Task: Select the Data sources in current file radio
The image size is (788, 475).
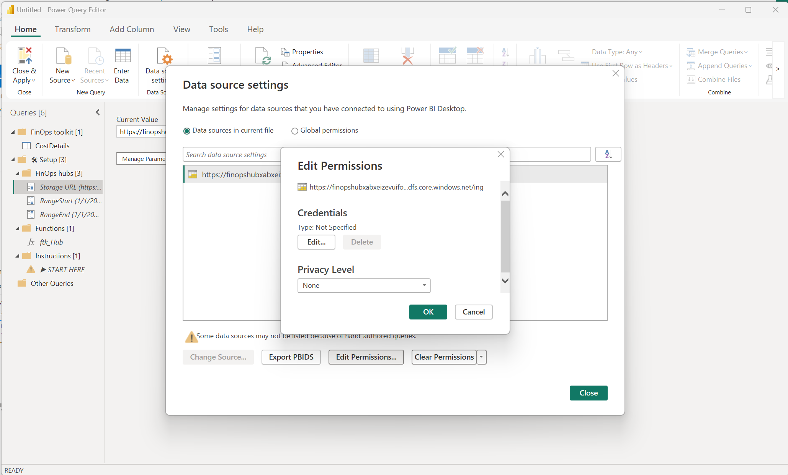Action: (x=187, y=131)
